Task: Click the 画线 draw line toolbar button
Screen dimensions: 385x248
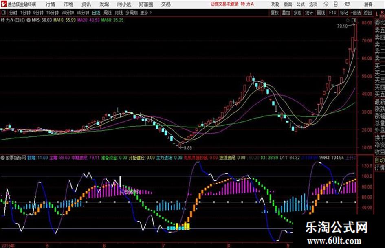Action: pos(321,13)
